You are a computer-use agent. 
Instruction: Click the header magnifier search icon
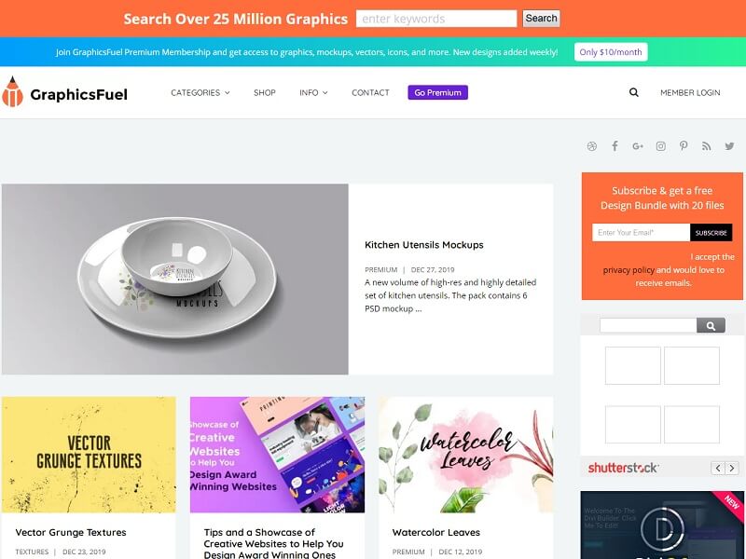coord(634,92)
